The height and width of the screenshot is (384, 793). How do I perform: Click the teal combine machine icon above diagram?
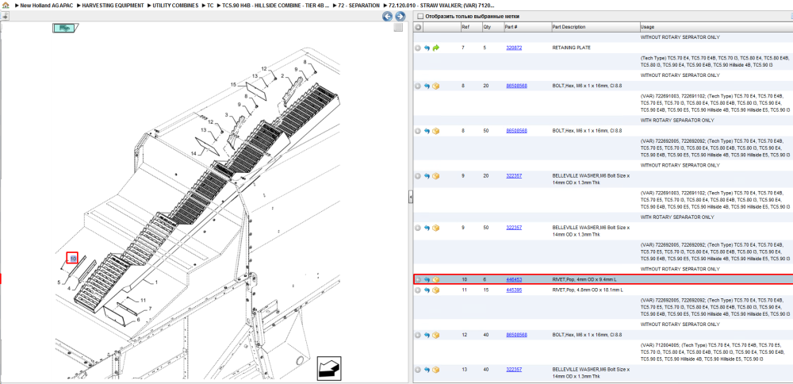click(65, 28)
